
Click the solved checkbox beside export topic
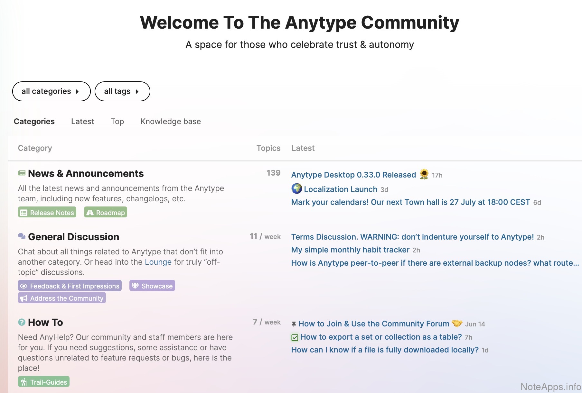[x=295, y=337]
